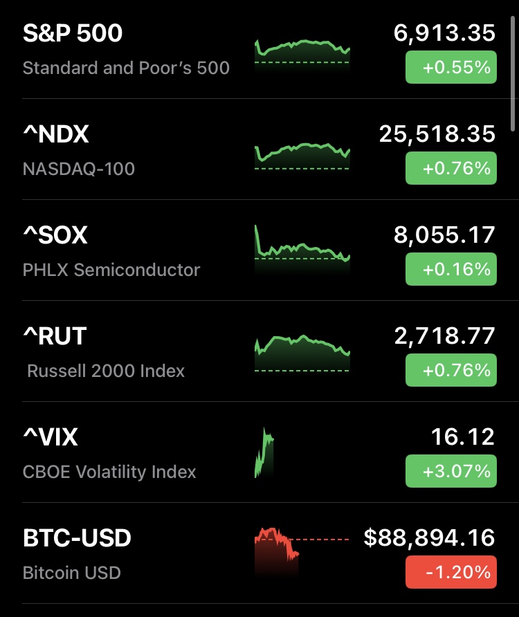Switch the +0.16% change display

coord(451,269)
